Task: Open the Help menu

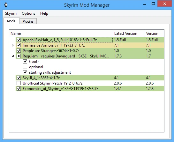Action: [44, 13]
